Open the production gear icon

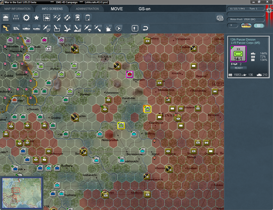click(x=26, y=18)
